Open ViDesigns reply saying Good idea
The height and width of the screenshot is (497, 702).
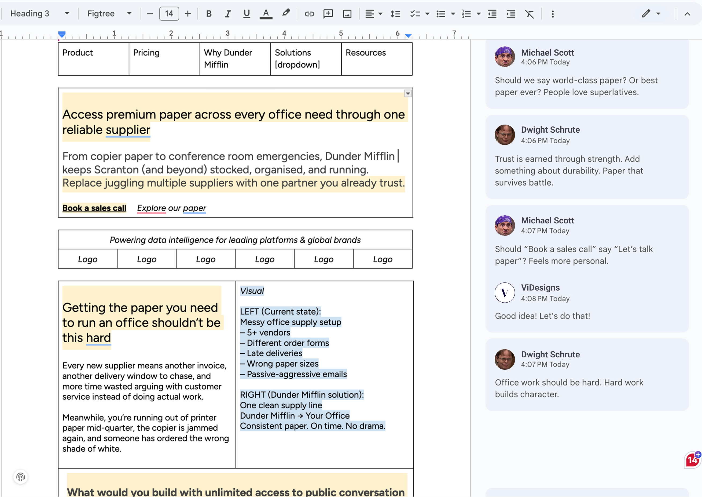pos(542,316)
